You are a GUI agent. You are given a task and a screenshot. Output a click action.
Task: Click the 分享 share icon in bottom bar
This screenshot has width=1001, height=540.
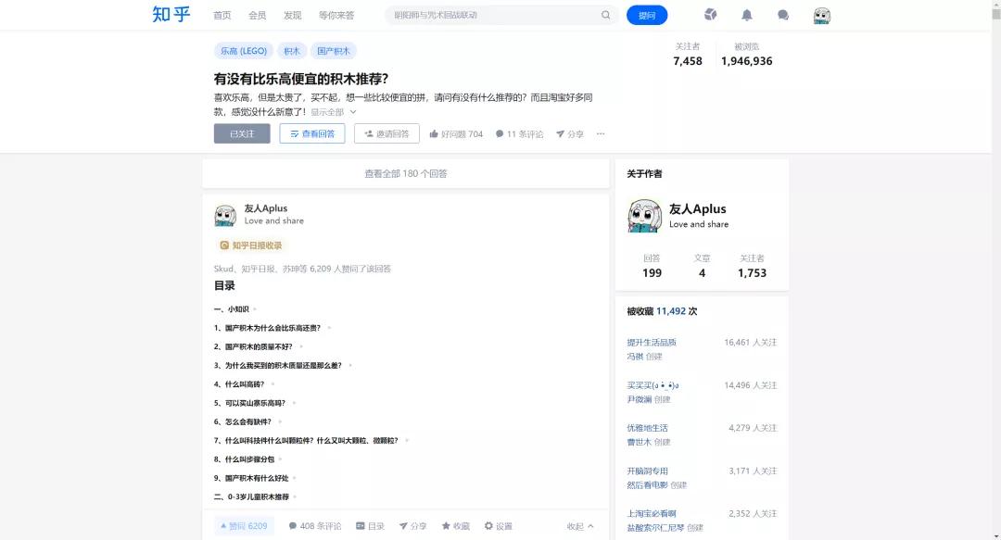pyautogui.click(x=411, y=525)
